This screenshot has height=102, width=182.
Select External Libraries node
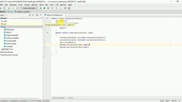tap(7, 52)
